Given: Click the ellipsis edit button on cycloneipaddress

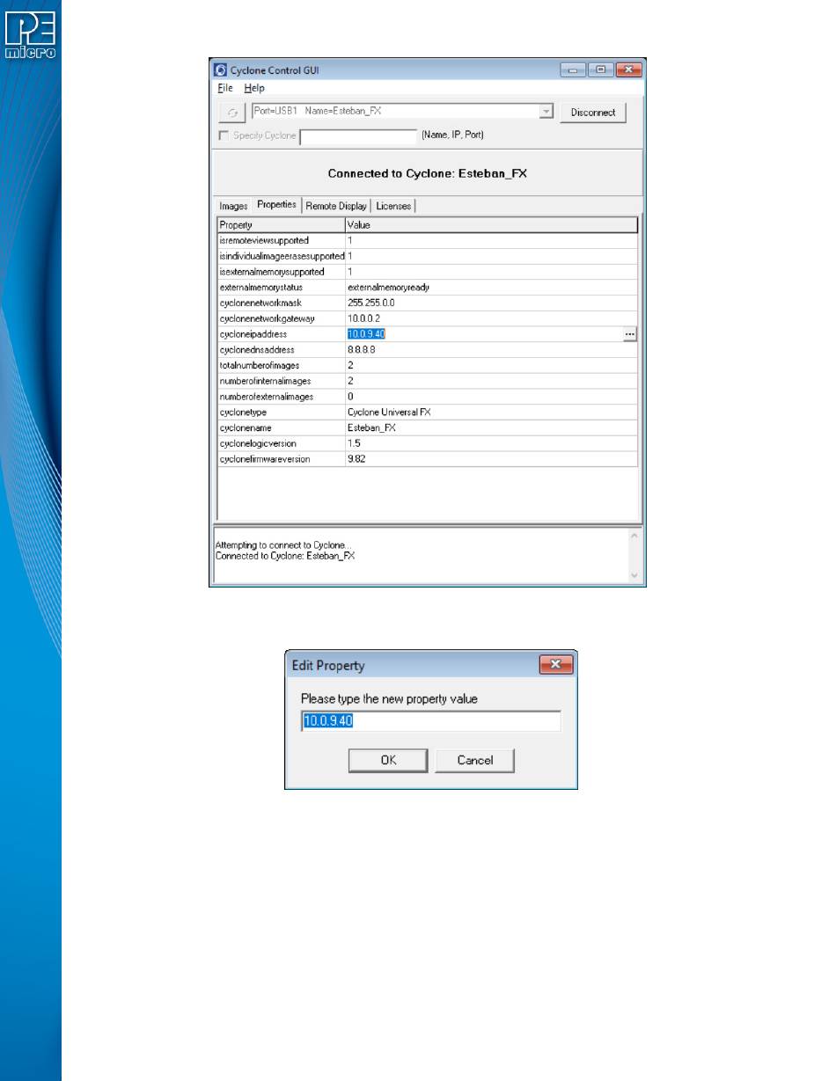Looking at the screenshot, I should point(629,334).
